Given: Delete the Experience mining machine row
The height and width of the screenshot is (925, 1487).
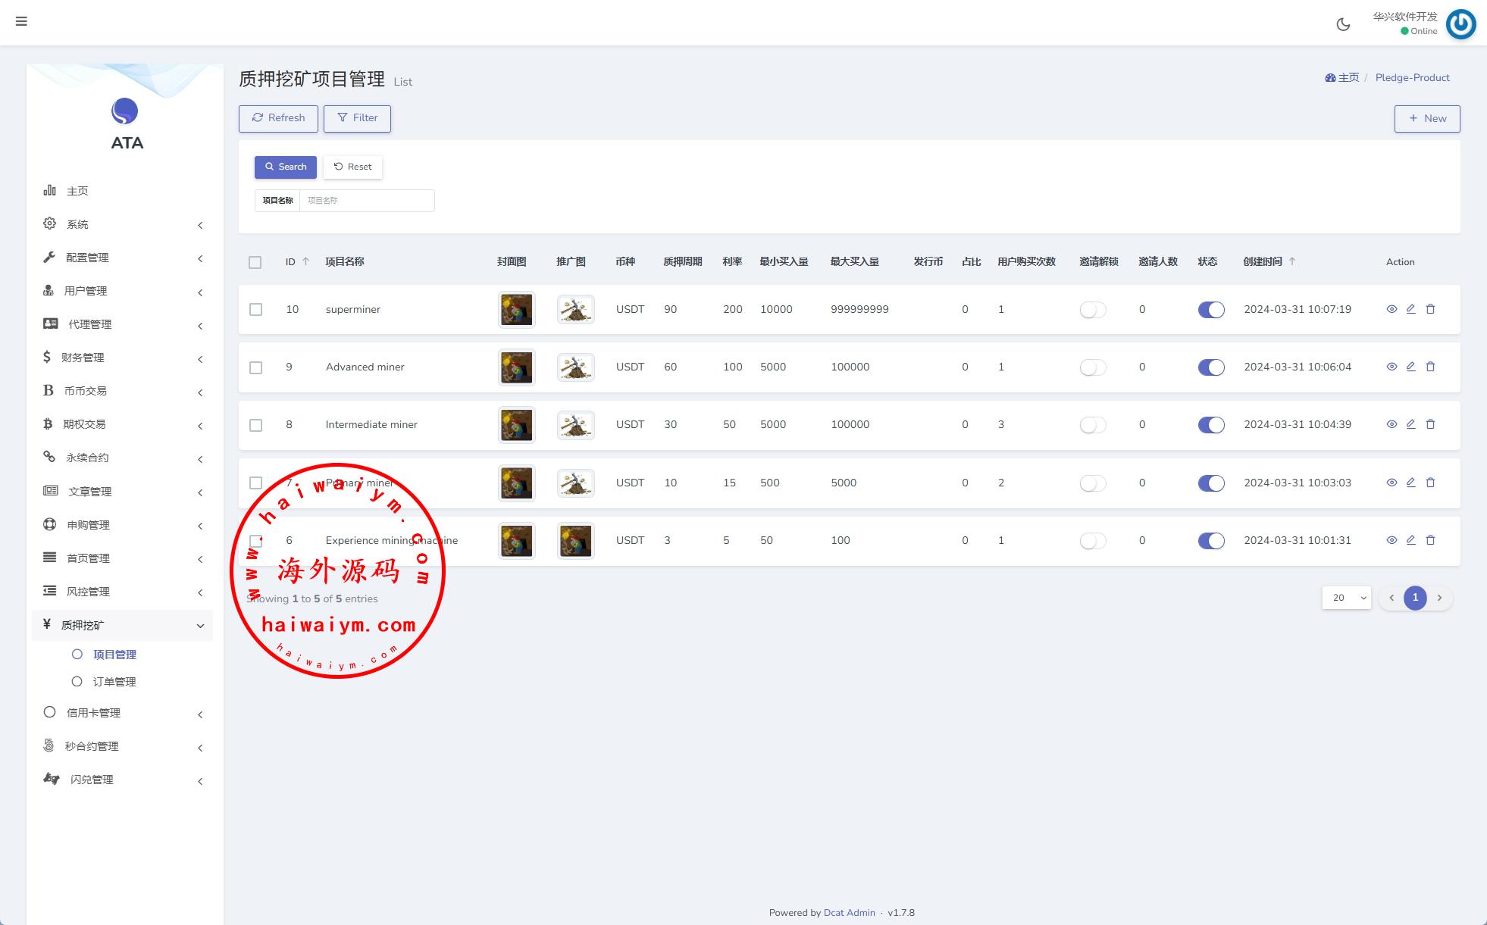Looking at the screenshot, I should coord(1430,540).
